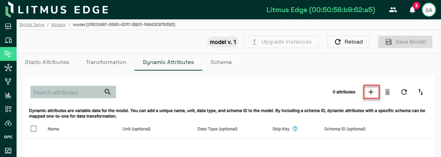Click the Litmus Edge logo
This screenshot has height=157, width=441.
tap(57, 10)
